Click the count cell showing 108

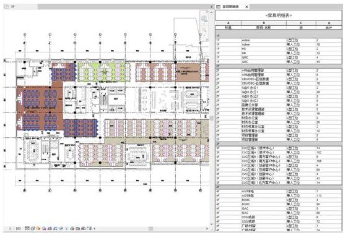click(329, 161)
